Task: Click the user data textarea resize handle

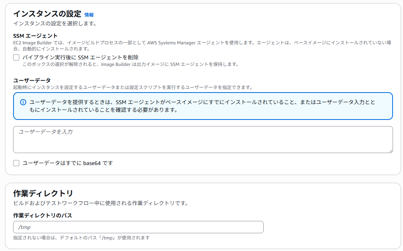Action: (391, 151)
